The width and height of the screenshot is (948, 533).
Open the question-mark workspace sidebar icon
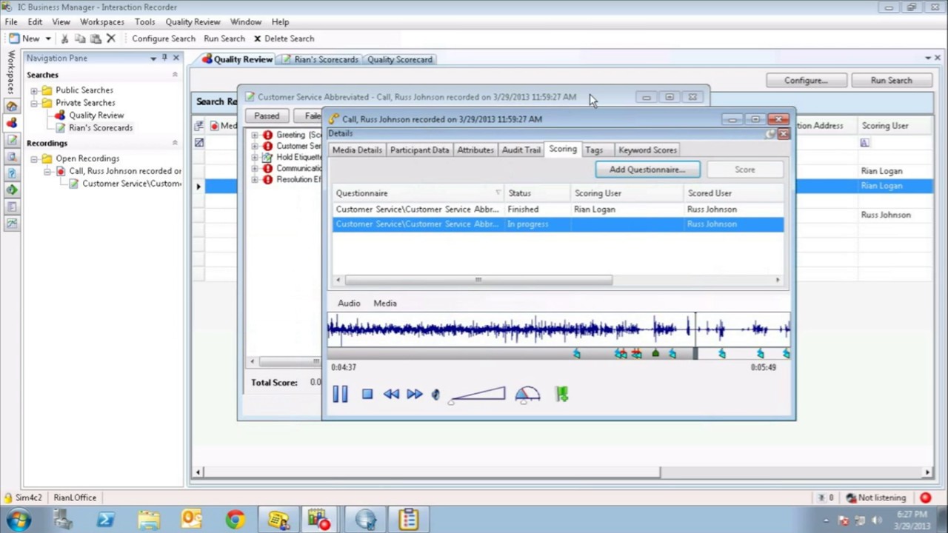(x=12, y=173)
